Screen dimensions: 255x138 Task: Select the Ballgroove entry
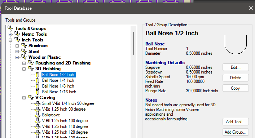(x=51, y=115)
